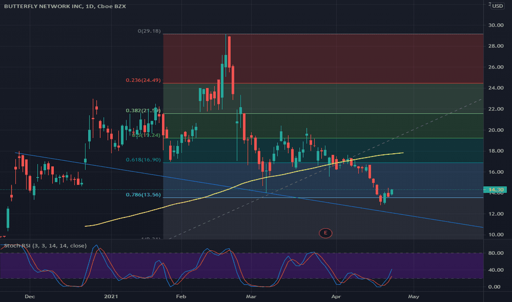
Task: Click the 26.00 price axis label
Action: click(496, 67)
